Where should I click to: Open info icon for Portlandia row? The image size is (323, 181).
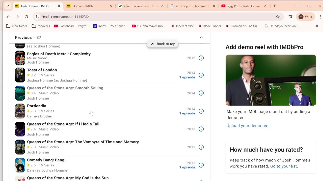pos(201,111)
